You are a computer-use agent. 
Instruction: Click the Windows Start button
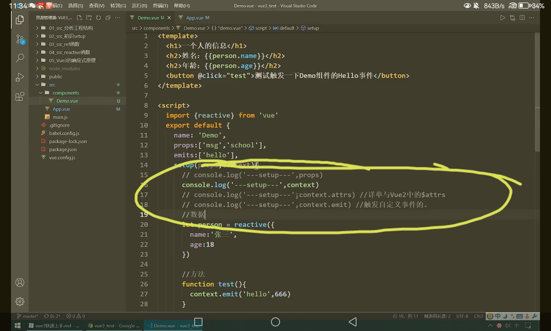(x=18, y=326)
